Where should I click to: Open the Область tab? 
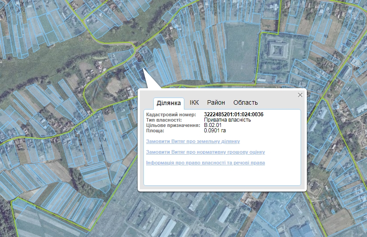(x=245, y=102)
